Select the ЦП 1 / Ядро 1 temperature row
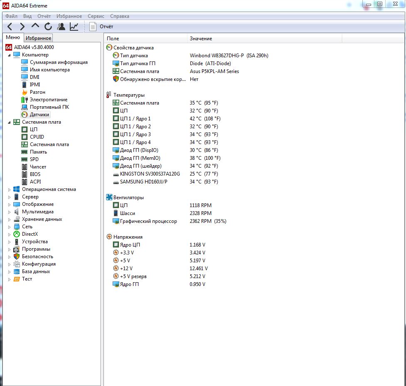 166,118
